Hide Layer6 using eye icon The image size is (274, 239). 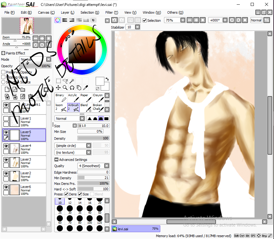click(x=6, y=187)
